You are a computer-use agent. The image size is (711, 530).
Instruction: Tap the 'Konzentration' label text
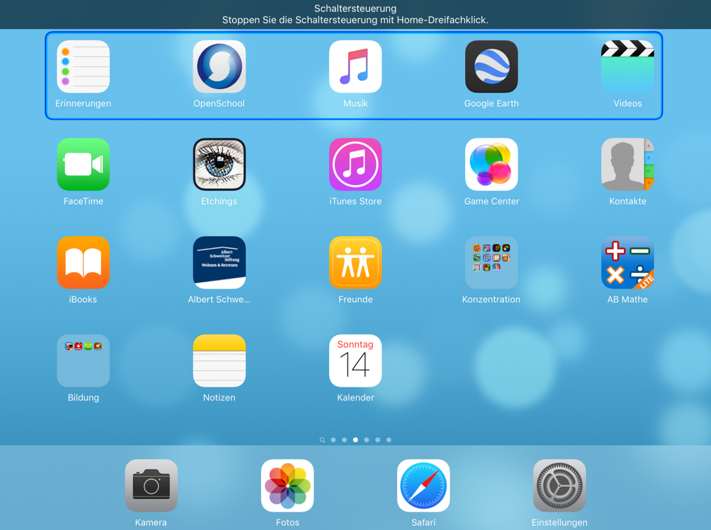[x=491, y=299]
